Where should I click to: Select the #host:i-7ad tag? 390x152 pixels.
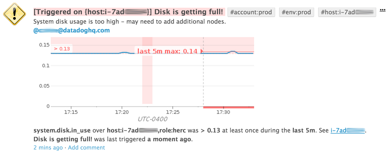point(347,12)
